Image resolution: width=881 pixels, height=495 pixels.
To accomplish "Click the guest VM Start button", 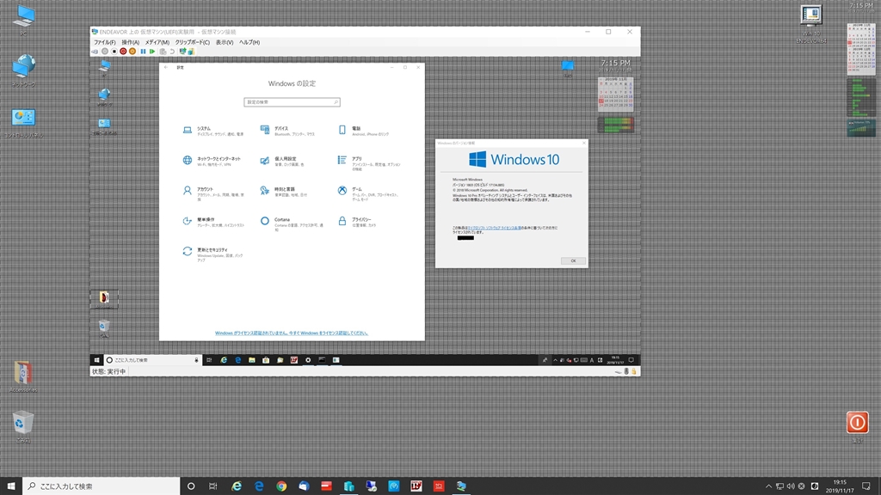I will 96,360.
